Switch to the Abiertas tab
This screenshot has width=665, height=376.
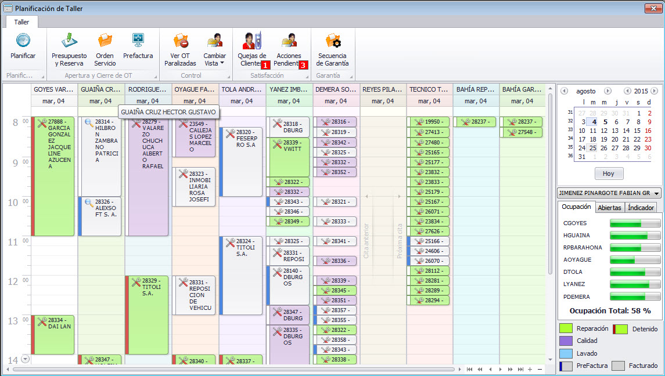click(609, 208)
